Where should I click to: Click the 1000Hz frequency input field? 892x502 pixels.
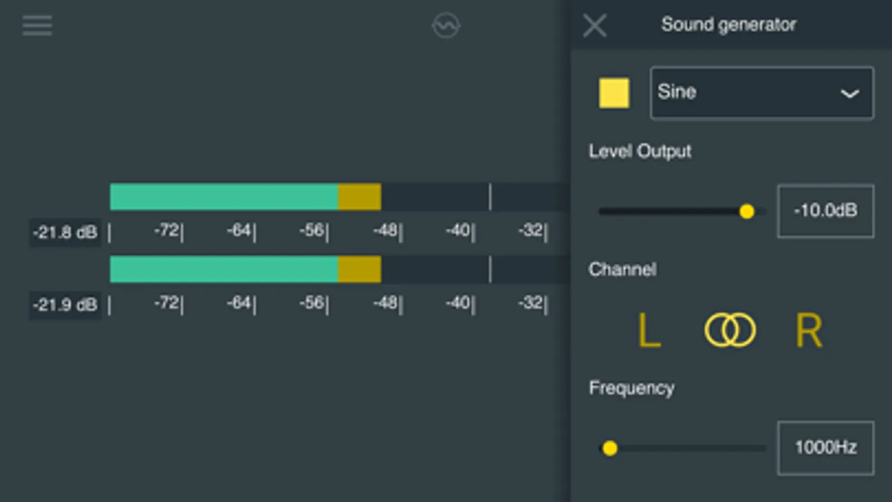click(825, 448)
